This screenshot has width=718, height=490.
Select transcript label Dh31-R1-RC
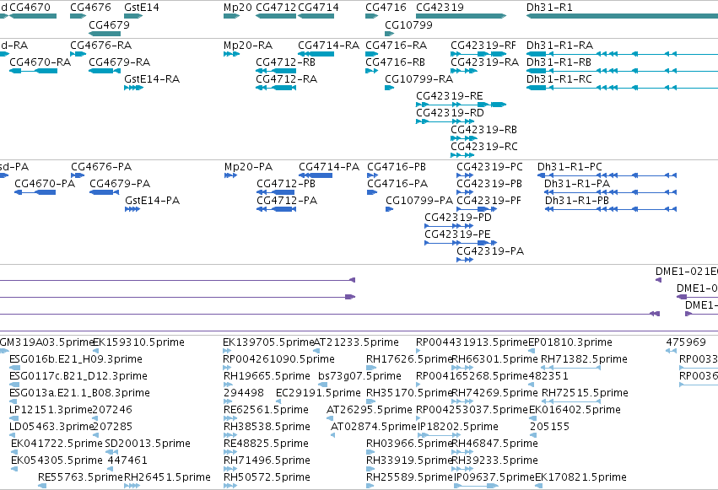(x=559, y=78)
